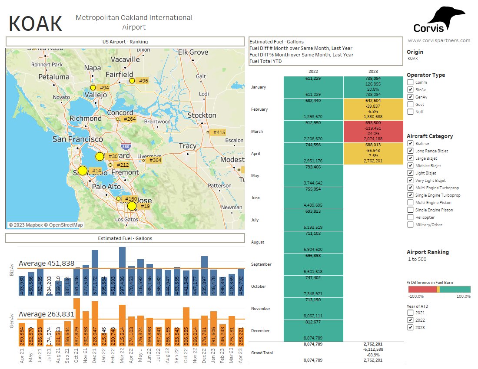478x369 pixels.
Task: Click airport marker #19 near San Jose
Action: (x=132, y=206)
